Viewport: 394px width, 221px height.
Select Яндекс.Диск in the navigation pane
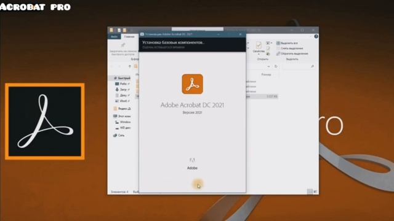[x=123, y=109]
